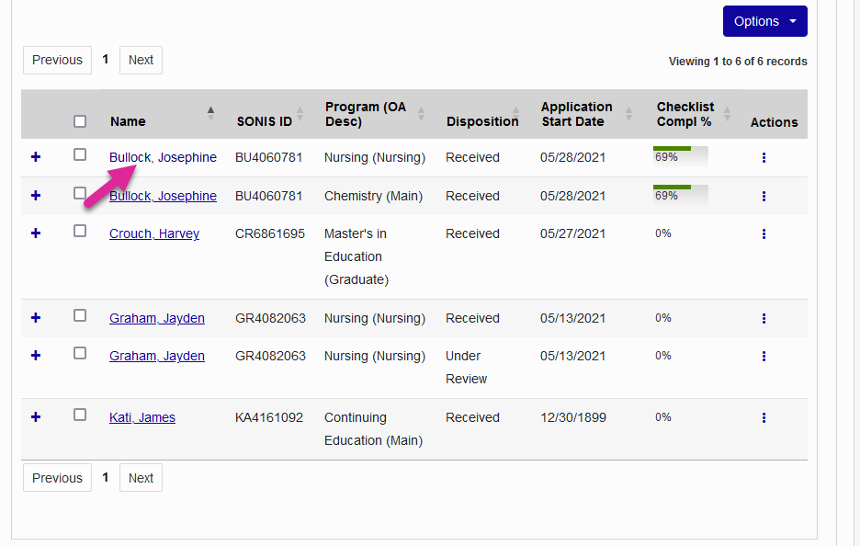
Task: Check the checkbox for Bullock, Josephine's first row
Action: [x=80, y=154]
